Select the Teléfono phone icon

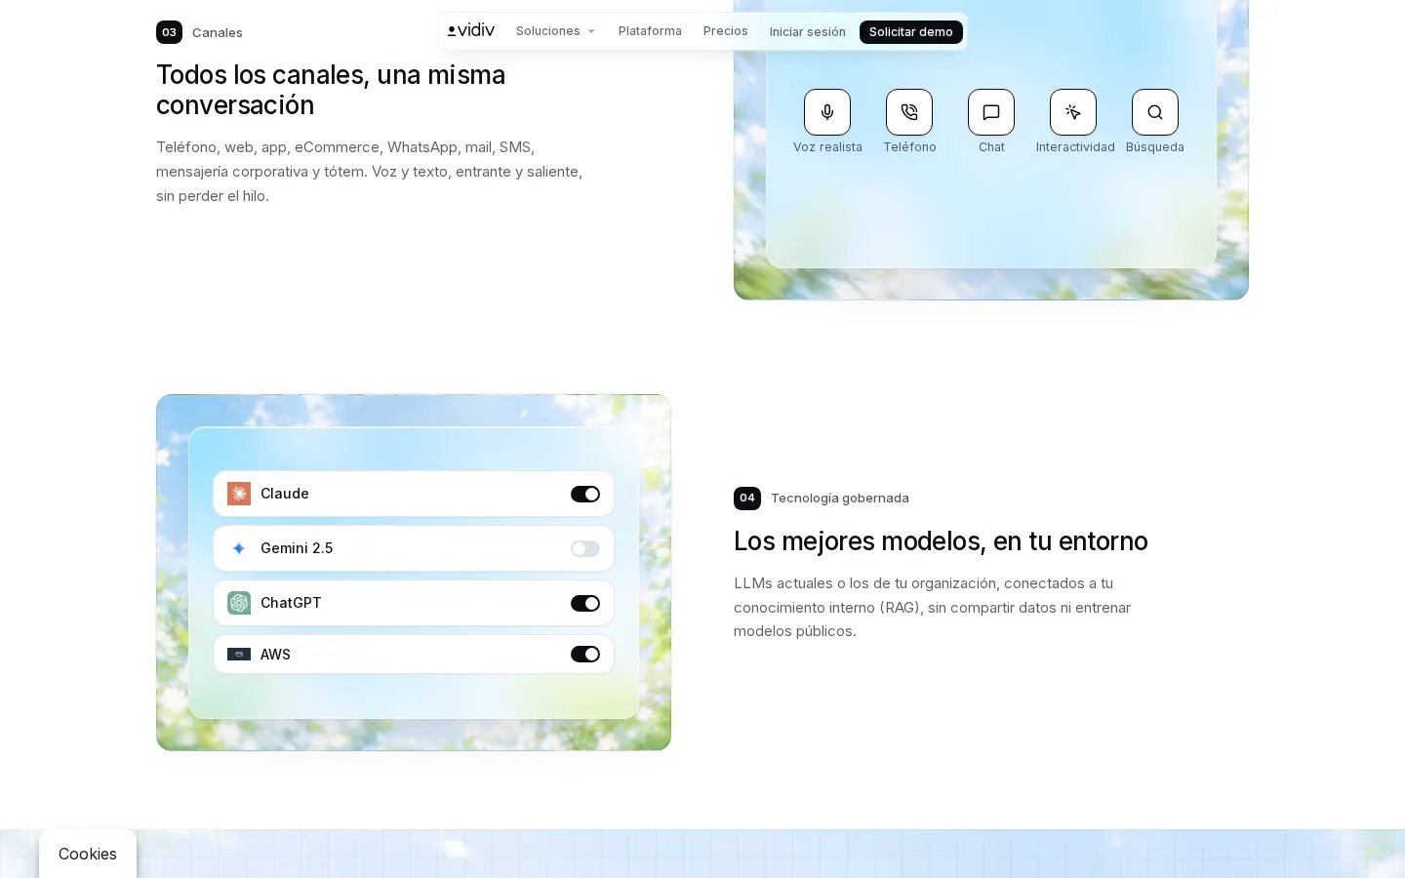[x=909, y=112]
